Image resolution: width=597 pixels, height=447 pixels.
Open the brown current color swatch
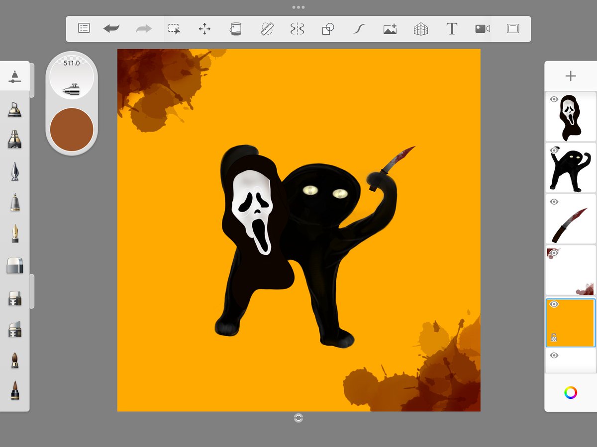click(72, 130)
